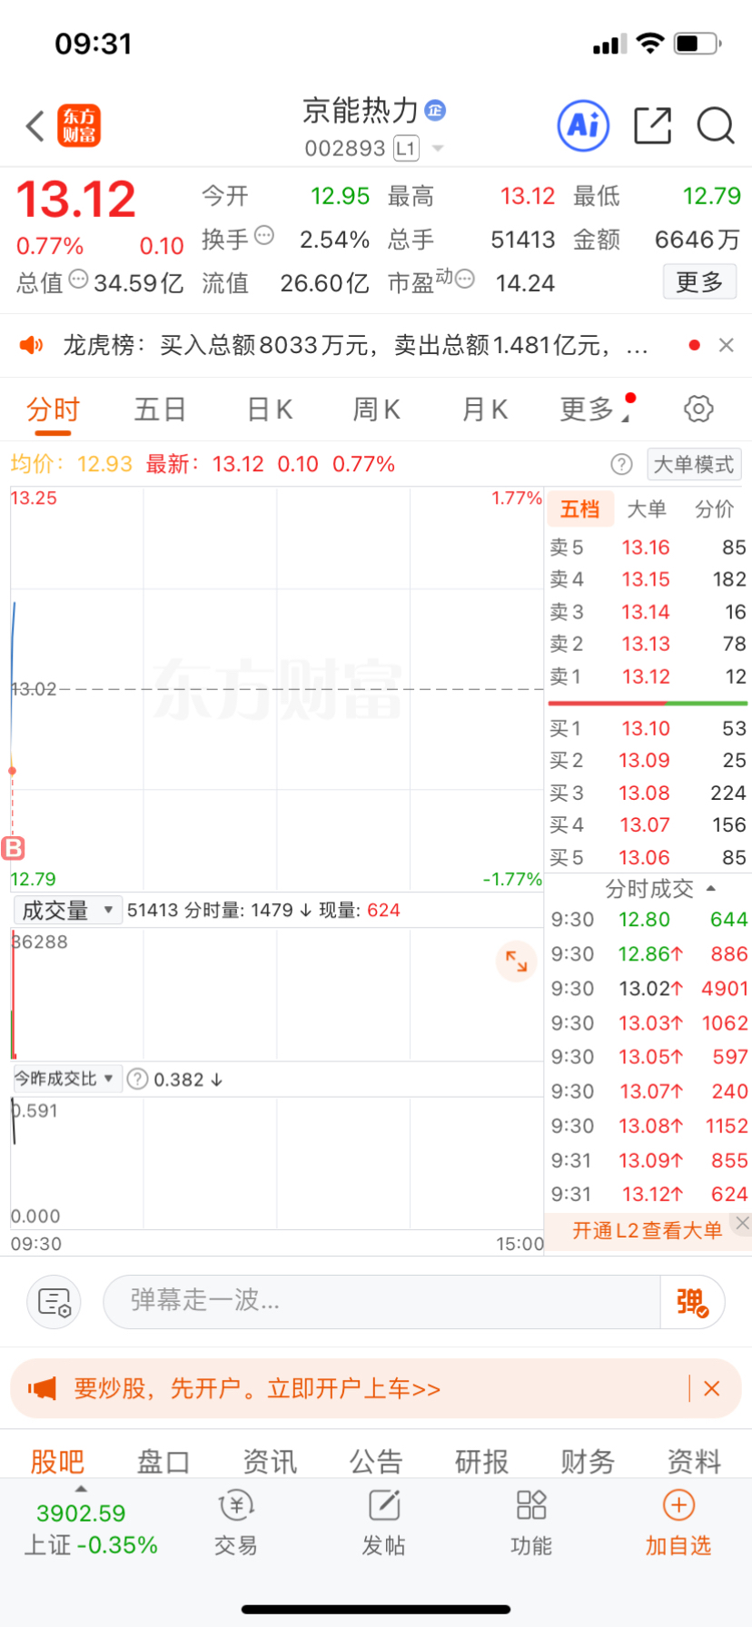Viewport: 752px width, 1627px height.
Task: Tap info icon next to 市盈动
Action: [465, 279]
